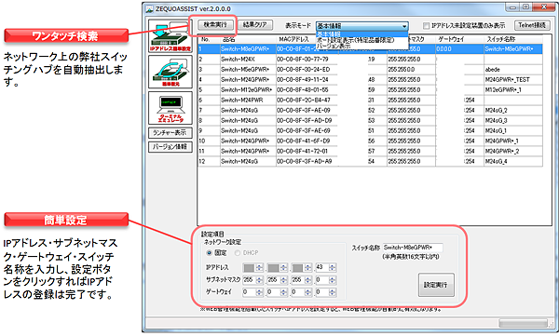Viewport: 559px width, 336px height.
Task: Click the 結果クリア button
Action: (x=255, y=24)
